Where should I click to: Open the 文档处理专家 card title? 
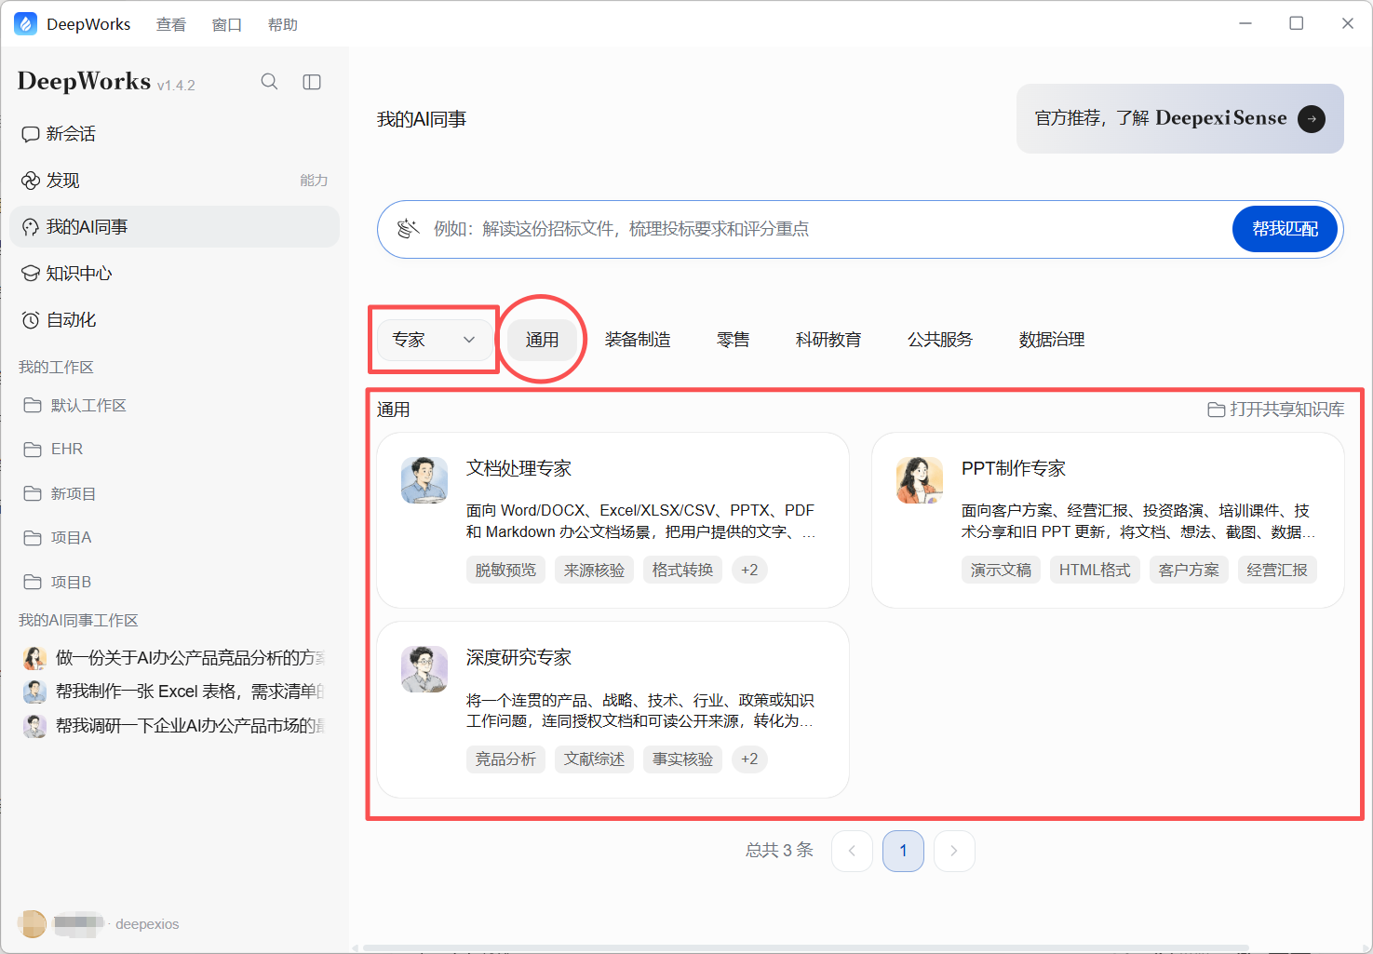point(518,468)
